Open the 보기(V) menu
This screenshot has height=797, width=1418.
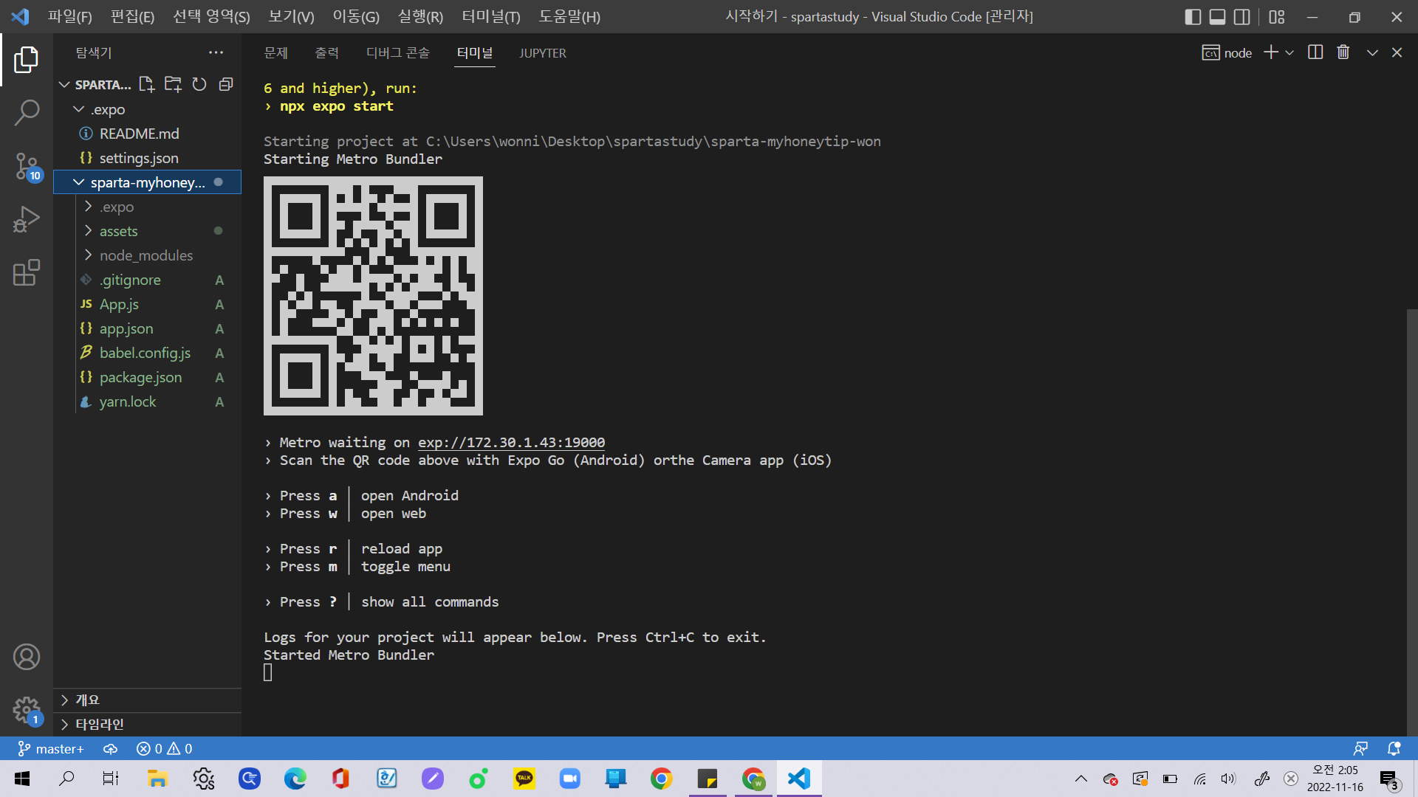291,16
